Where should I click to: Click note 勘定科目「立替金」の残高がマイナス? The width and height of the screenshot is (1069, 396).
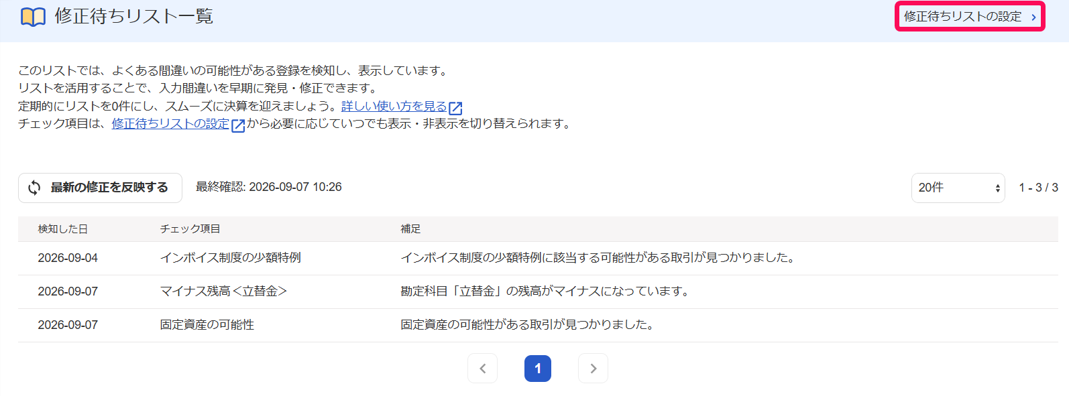(x=545, y=291)
